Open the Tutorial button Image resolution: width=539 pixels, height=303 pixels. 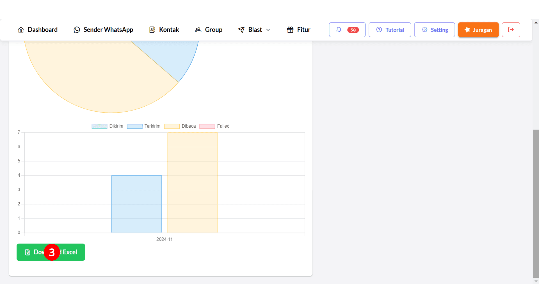[x=390, y=30]
